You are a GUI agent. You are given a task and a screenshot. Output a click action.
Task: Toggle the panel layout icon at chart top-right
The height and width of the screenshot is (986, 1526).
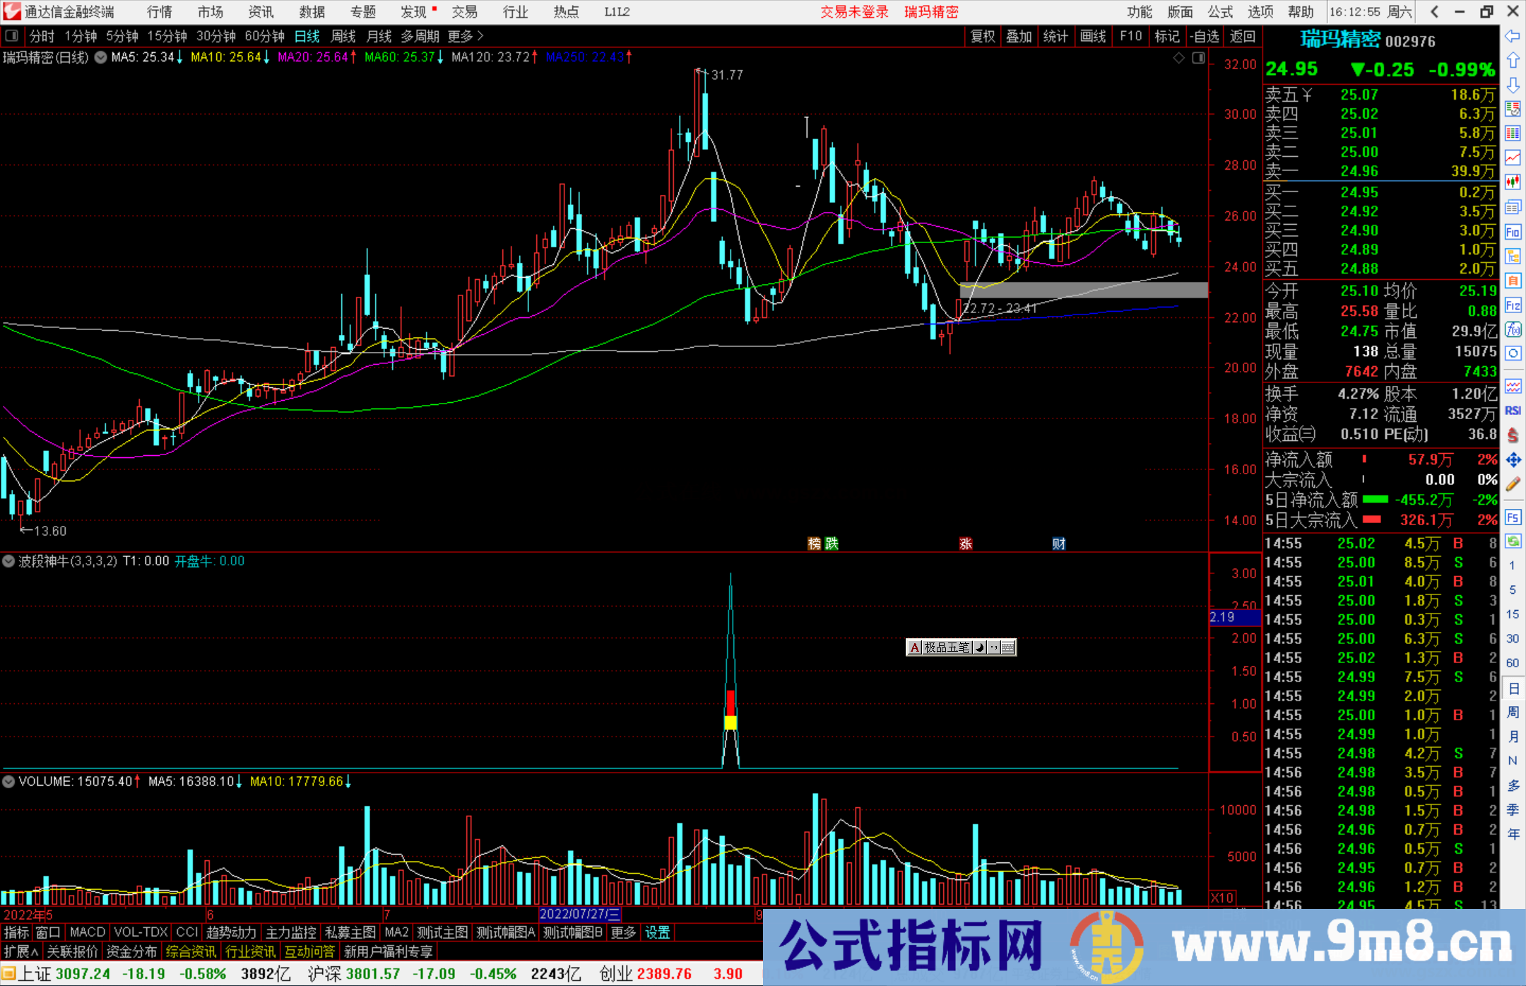coord(1198,58)
